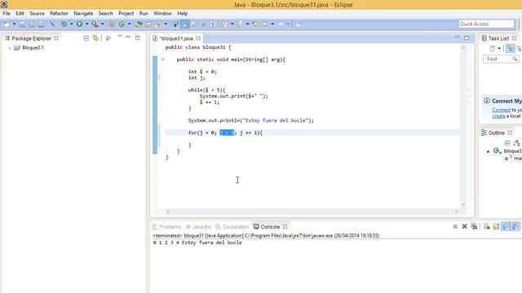This screenshot has height=293, width=522.
Task: Open the Edit menu
Action: [20, 13]
